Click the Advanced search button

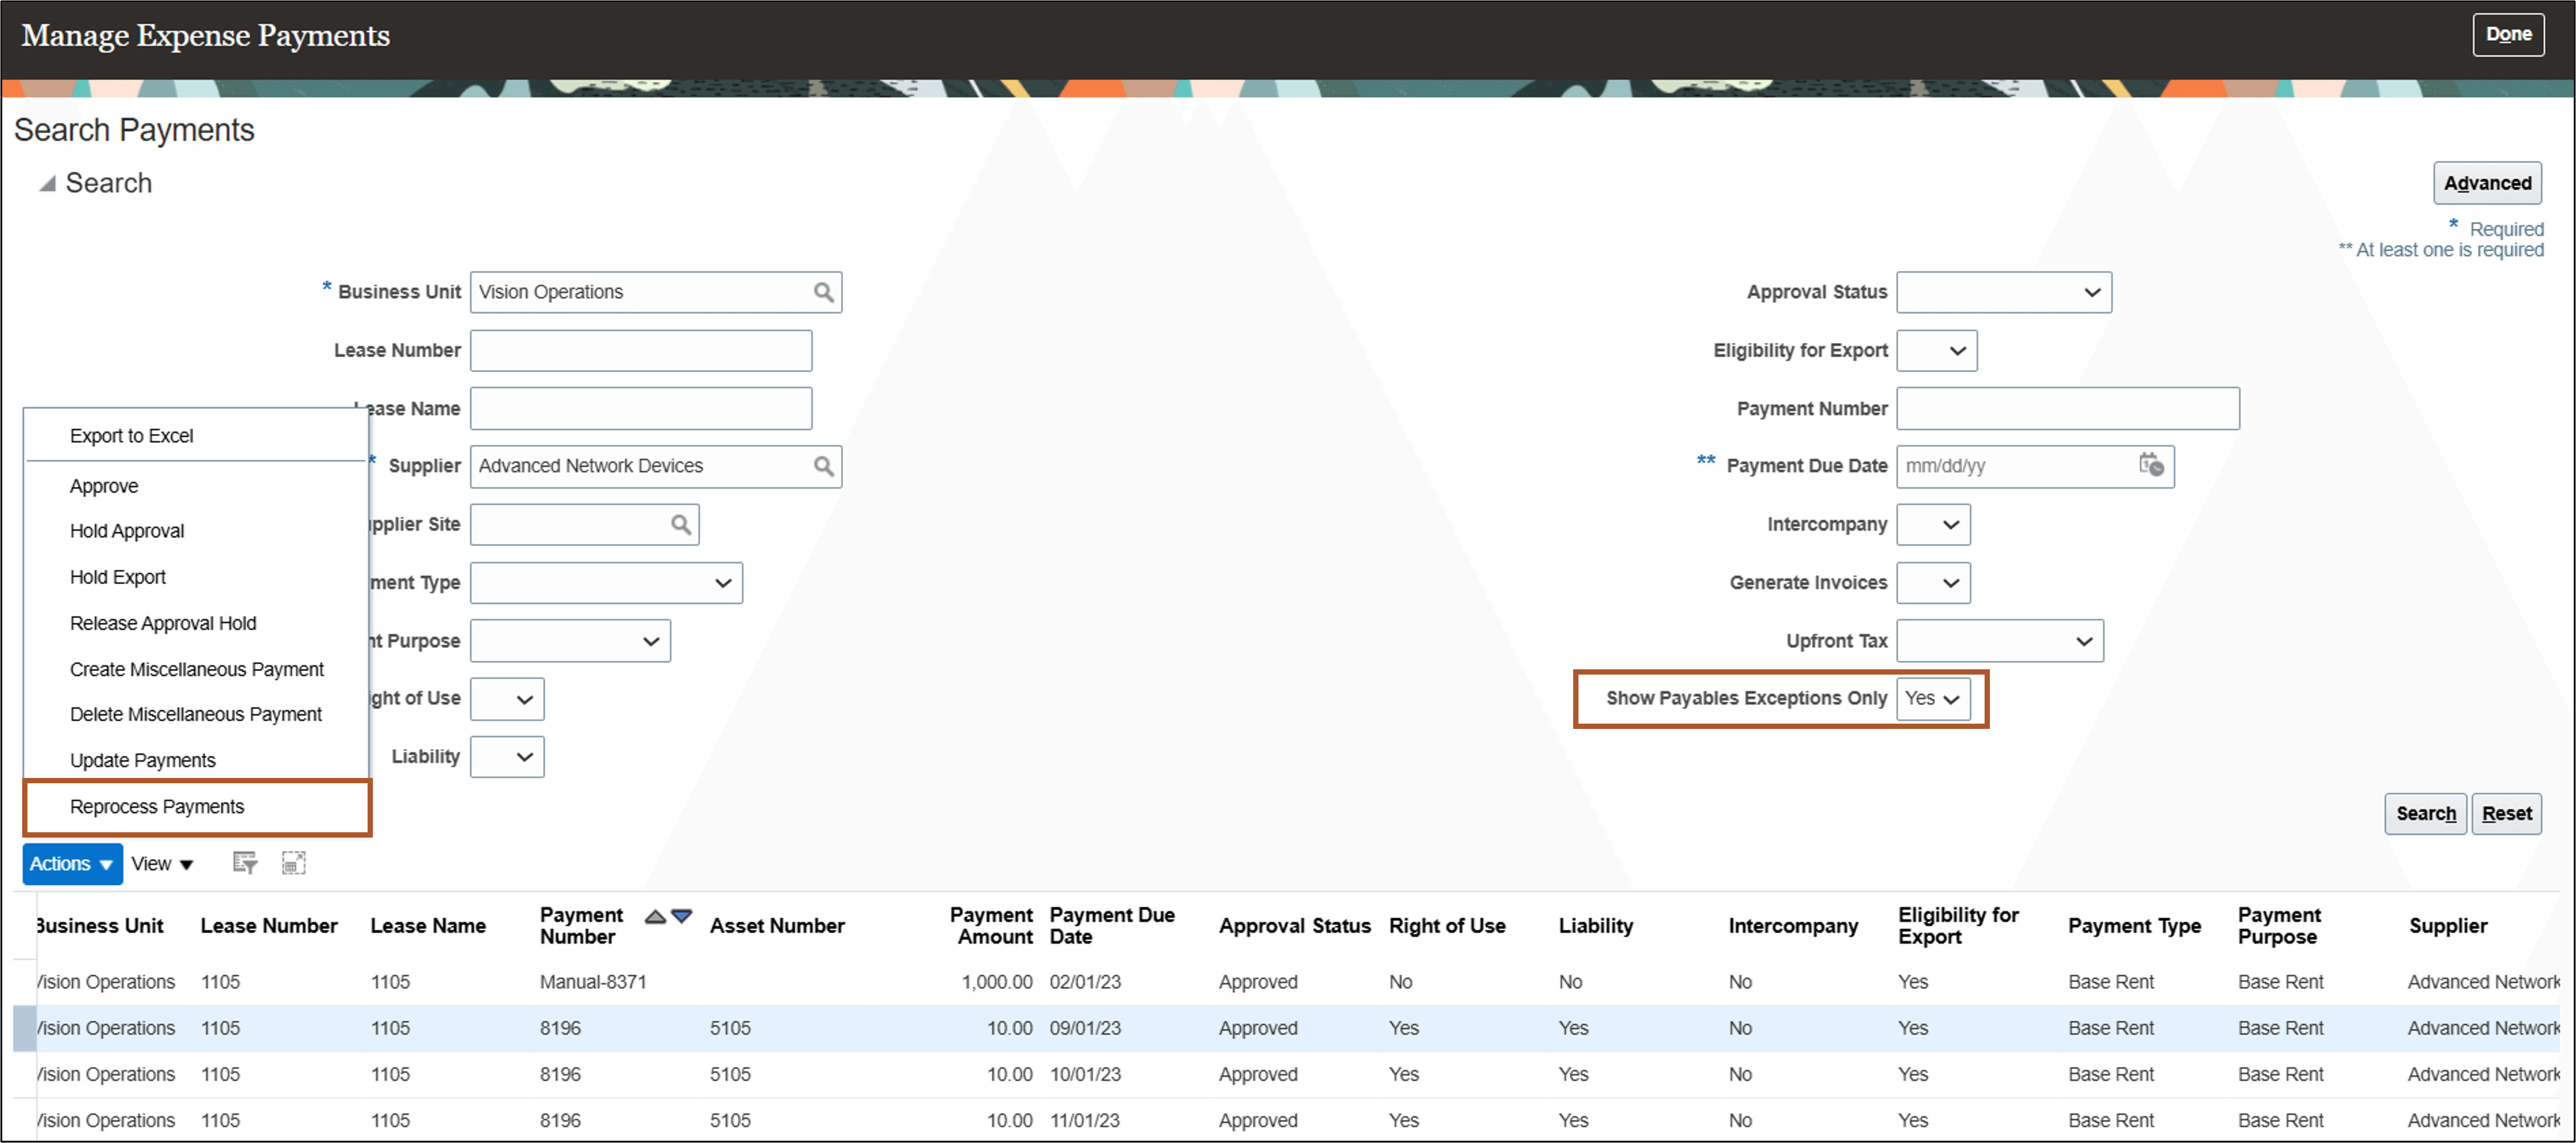pos(2487,183)
